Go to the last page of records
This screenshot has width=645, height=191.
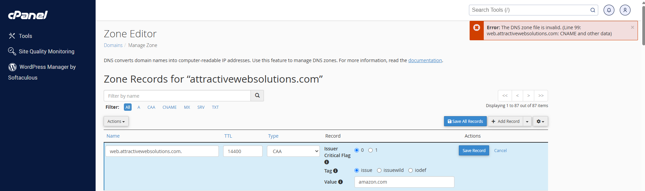tap(541, 96)
